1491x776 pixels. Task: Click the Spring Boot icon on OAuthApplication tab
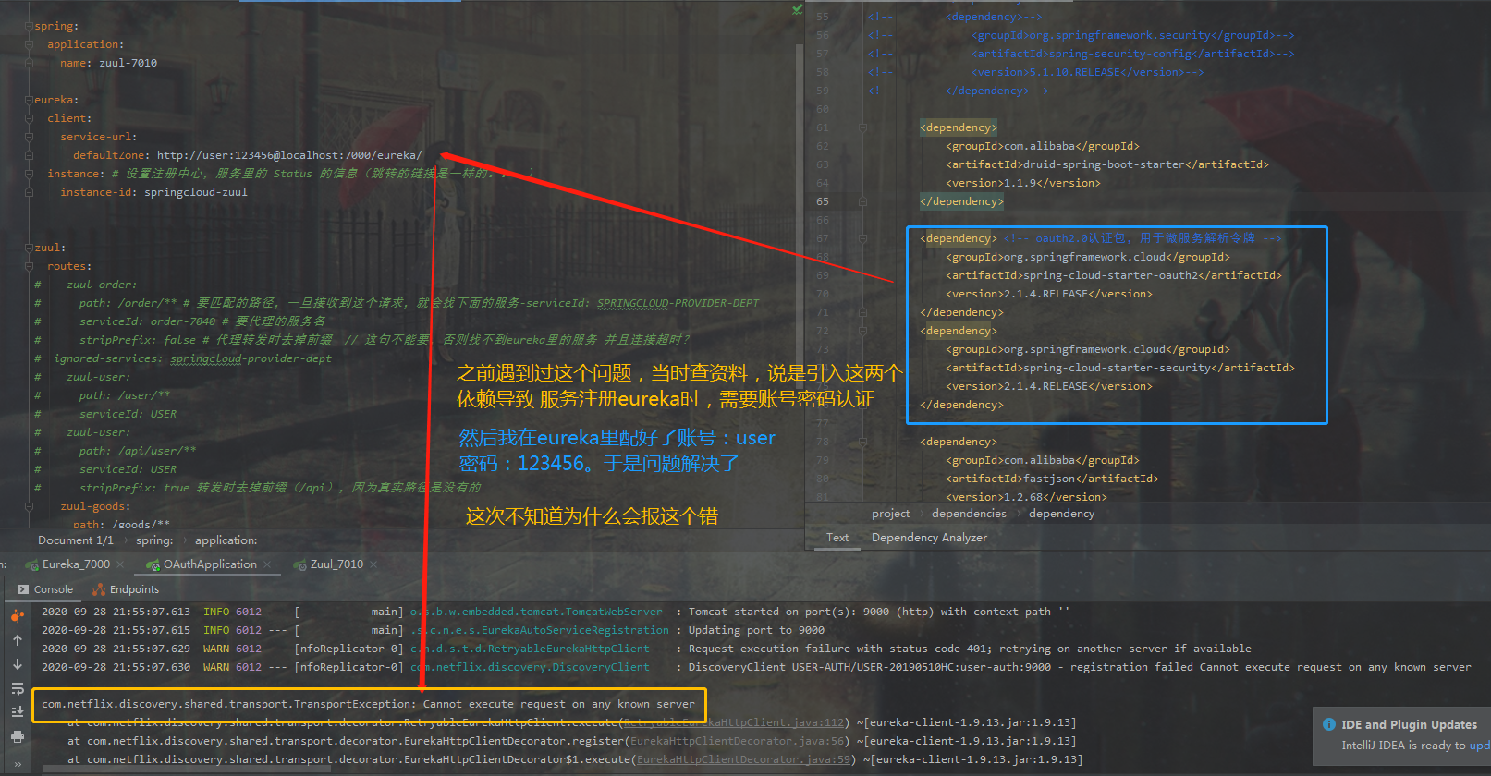tap(153, 564)
